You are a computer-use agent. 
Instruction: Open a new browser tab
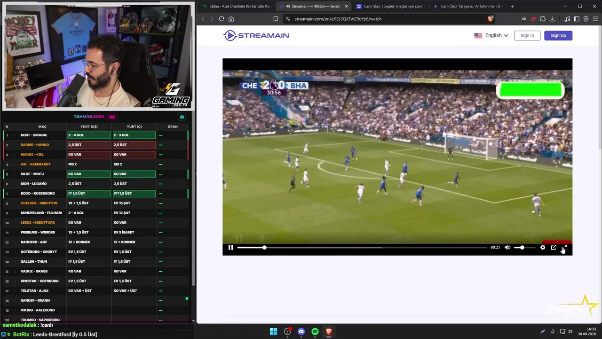(x=512, y=6)
